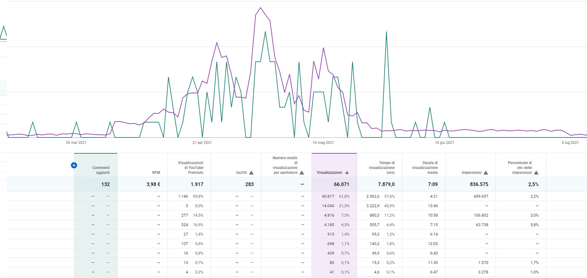587x278 pixels.
Task: Click Premium views cell 324
Action: pyautogui.click(x=185, y=225)
